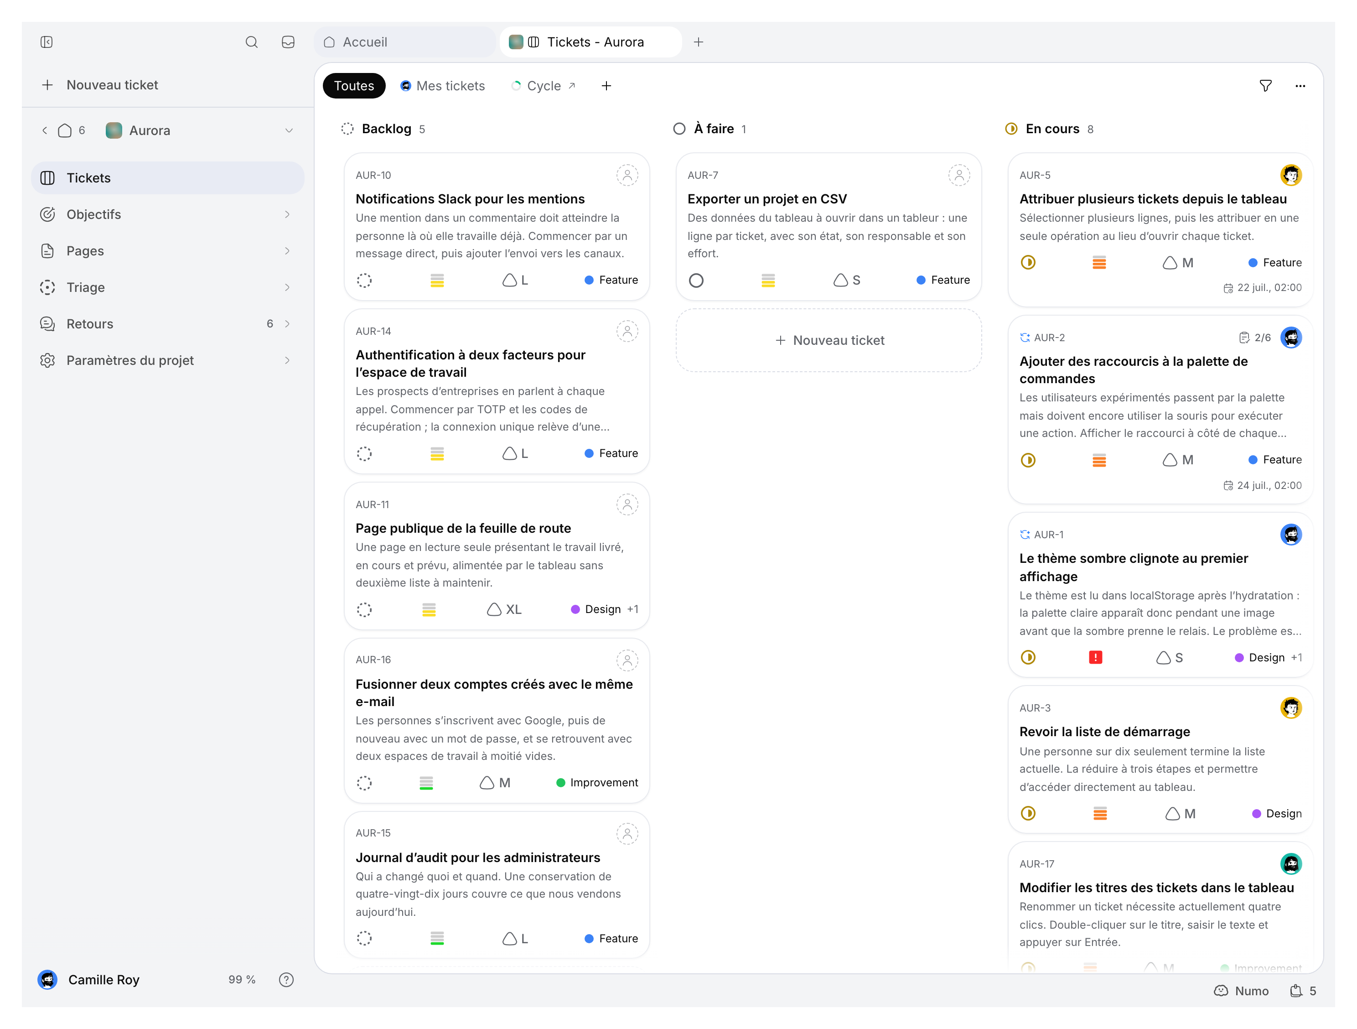Go back with the left chevron near Aurora
1357x1029 pixels.
(x=45, y=130)
